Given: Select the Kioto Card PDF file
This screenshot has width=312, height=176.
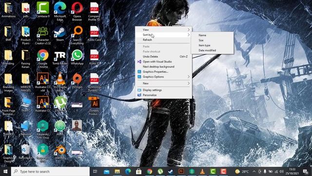Looking at the screenshot, I should tap(94, 34).
